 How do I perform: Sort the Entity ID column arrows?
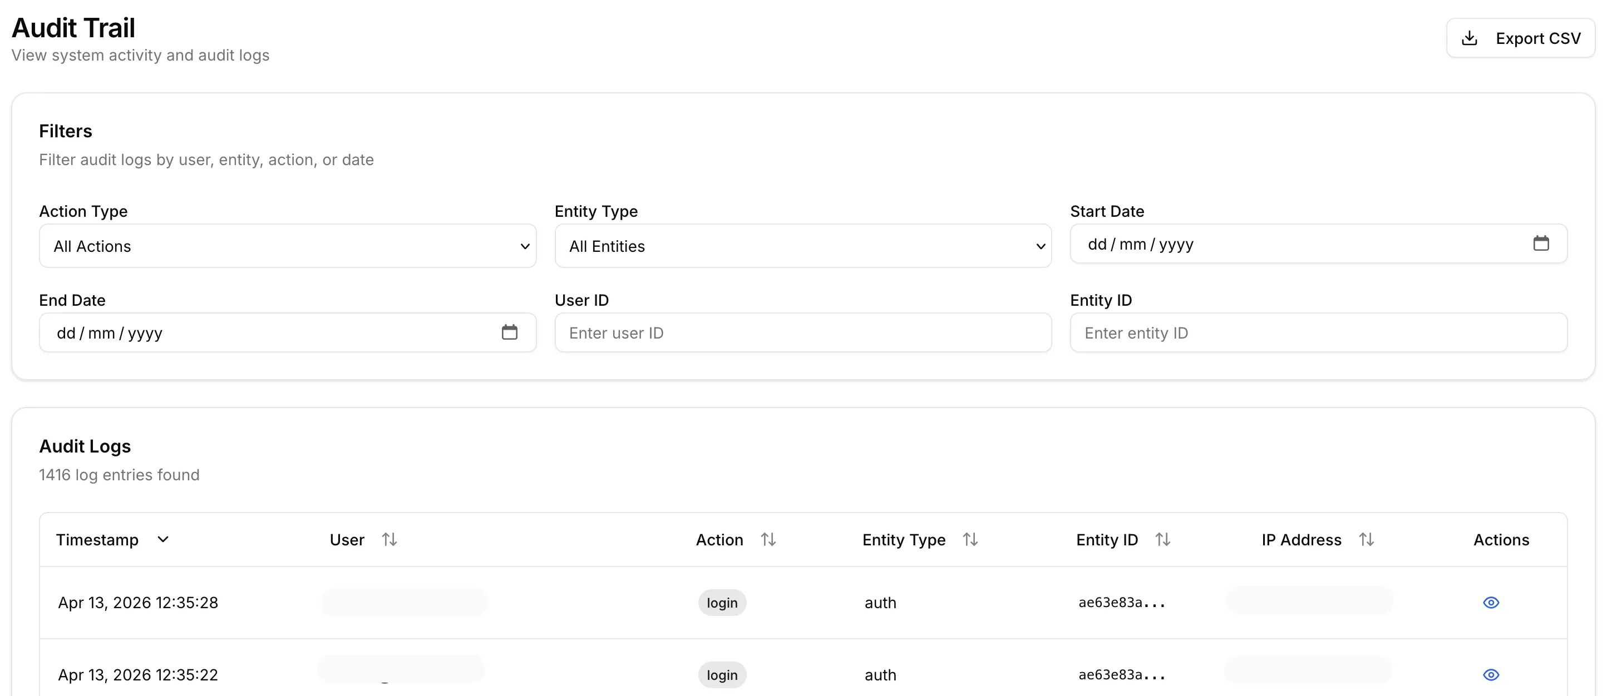click(1164, 540)
